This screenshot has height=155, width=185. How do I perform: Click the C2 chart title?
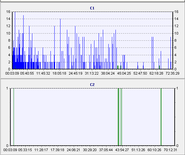(x=92, y=85)
